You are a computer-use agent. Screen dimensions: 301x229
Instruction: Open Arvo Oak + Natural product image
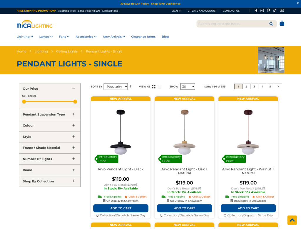(x=185, y=132)
